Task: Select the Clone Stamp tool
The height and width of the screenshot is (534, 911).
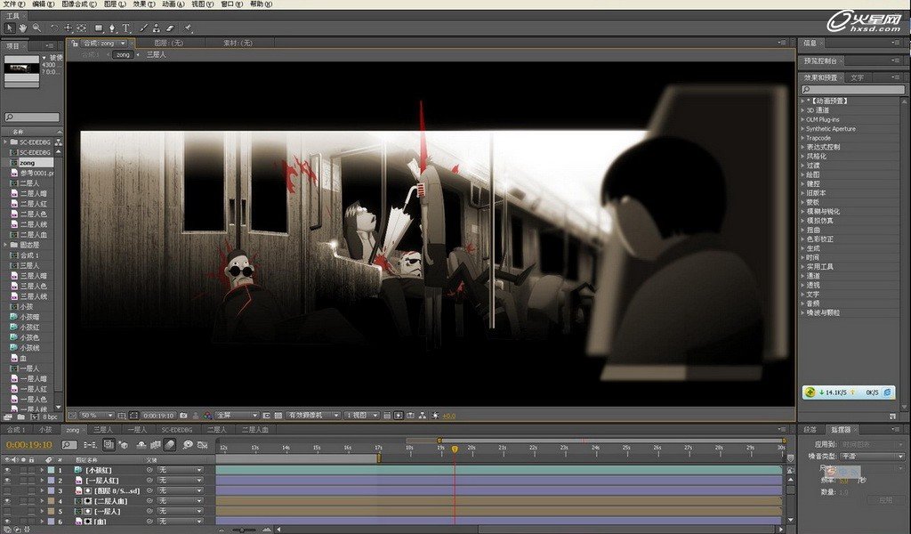Action: (156, 28)
